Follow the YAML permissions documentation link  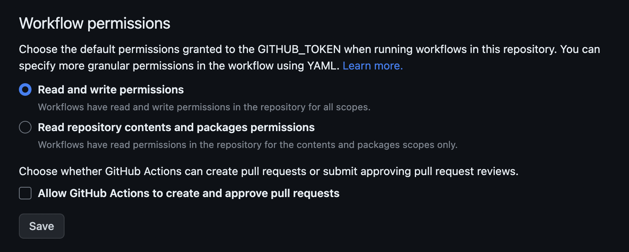click(x=372, y=66)
